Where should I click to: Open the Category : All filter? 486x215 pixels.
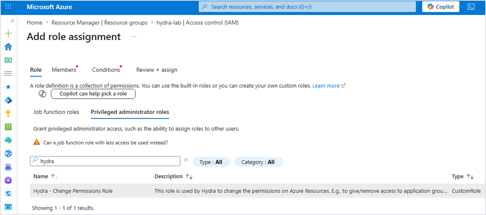(258, 162)
